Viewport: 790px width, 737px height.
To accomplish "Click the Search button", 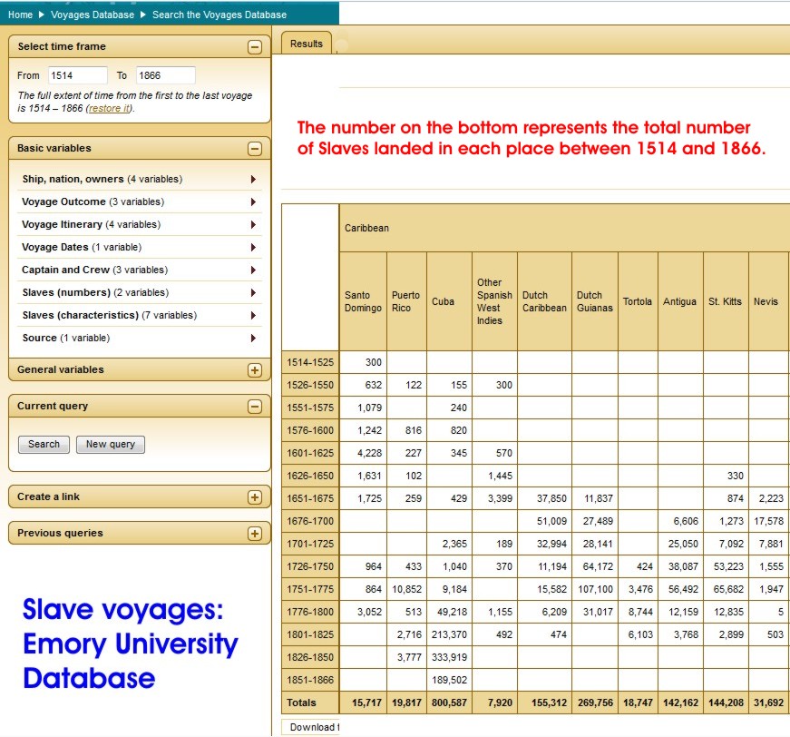I will [44, 445].
